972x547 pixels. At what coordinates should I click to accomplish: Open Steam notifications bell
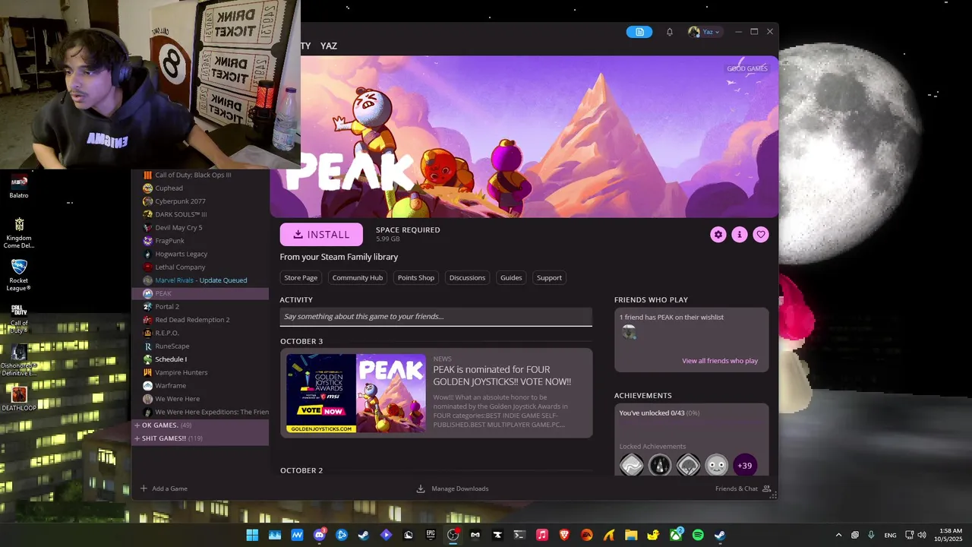tap(669, 32)
